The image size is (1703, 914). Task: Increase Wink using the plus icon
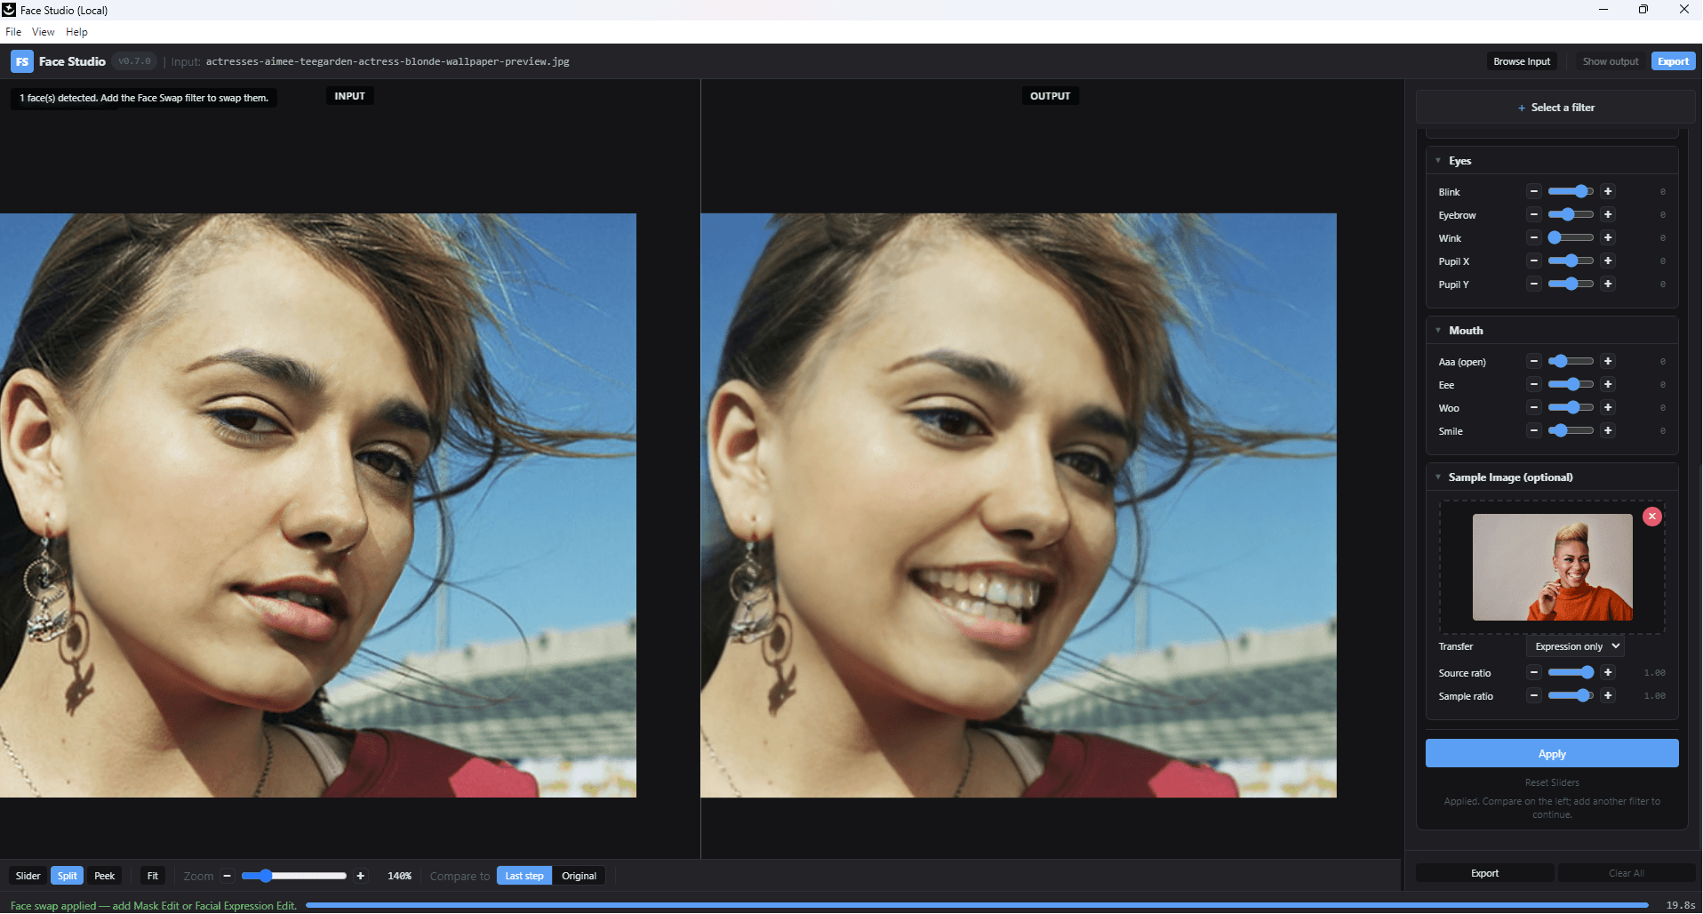pyautogui.click(x=1607, y=237)
